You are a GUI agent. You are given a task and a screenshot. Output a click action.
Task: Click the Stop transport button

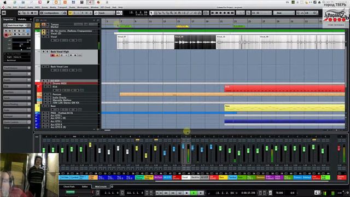pos(186,193)
